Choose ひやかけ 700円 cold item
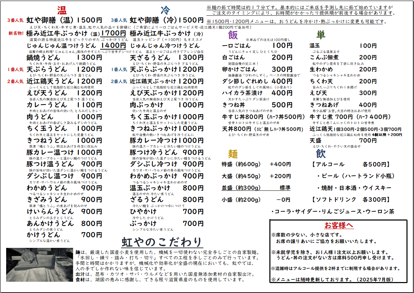Screen dimensions: 414x293 [167, 212]
